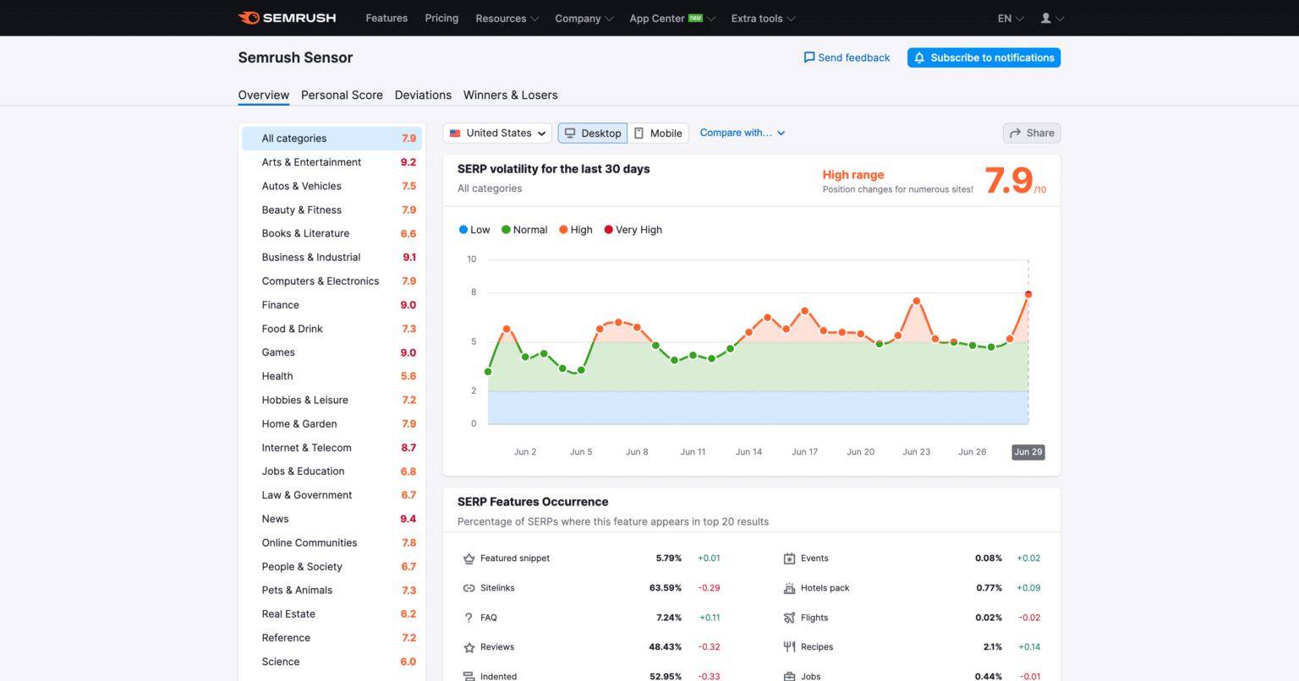Screen dimensions: 1299x681
Task: Select the Law & Government category
Action: tap(332, 495)
